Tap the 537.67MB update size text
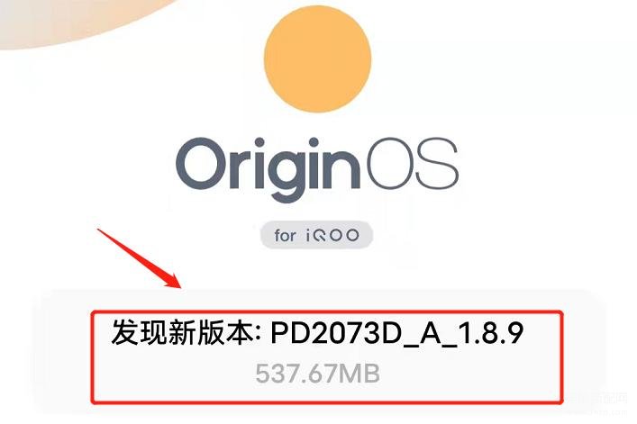 (318, 374)
